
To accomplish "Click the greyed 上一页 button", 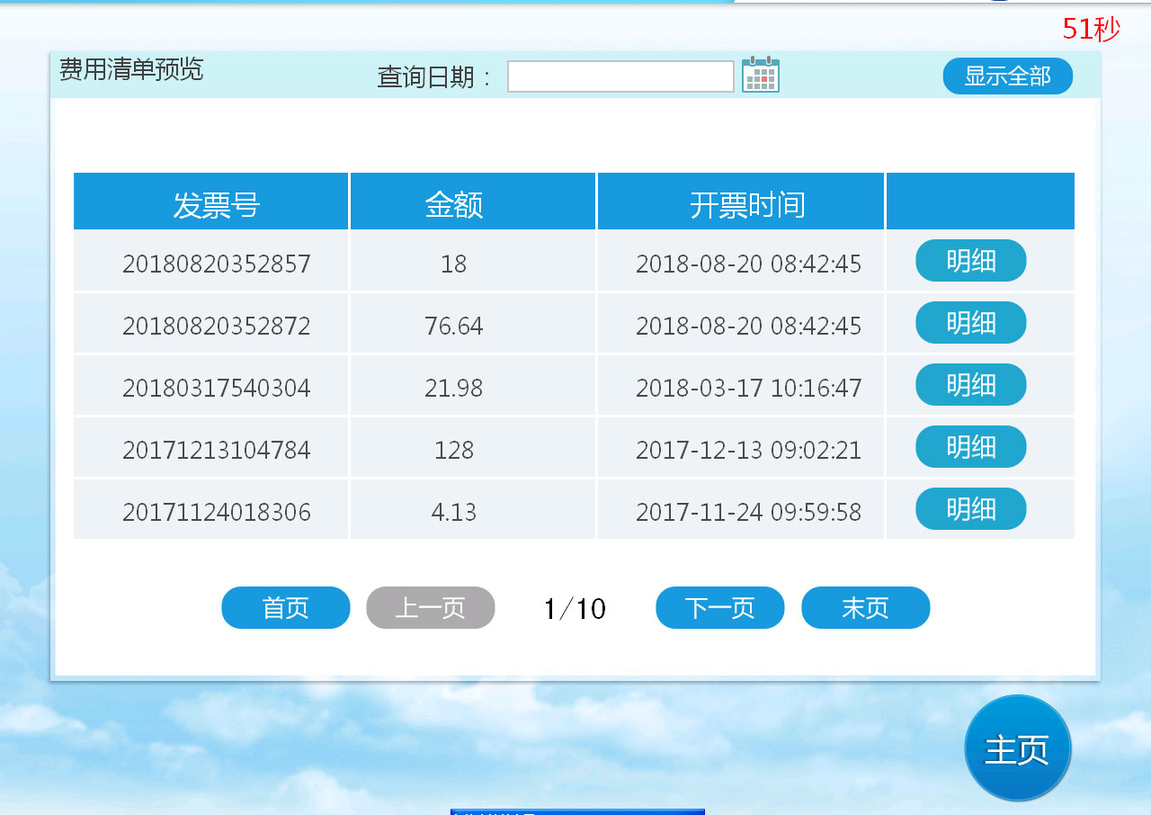I will point(430,608).
